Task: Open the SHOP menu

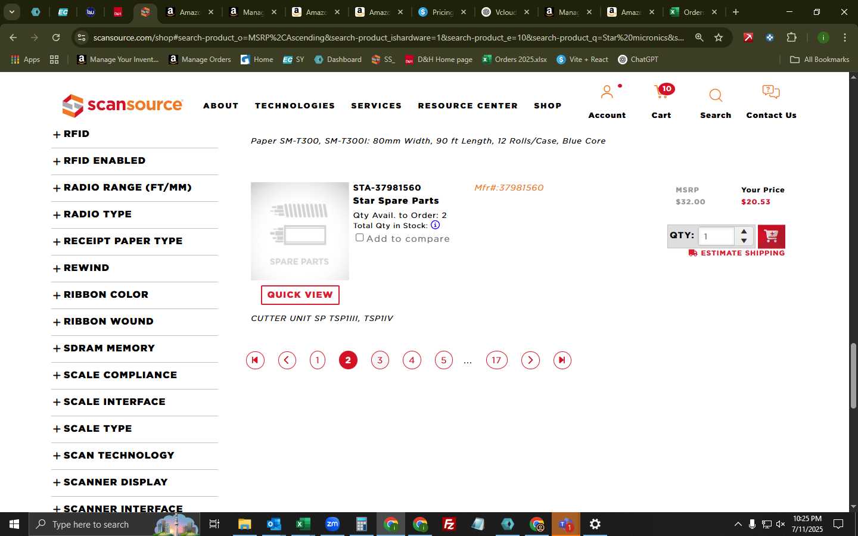Action: tap(548, 105)
